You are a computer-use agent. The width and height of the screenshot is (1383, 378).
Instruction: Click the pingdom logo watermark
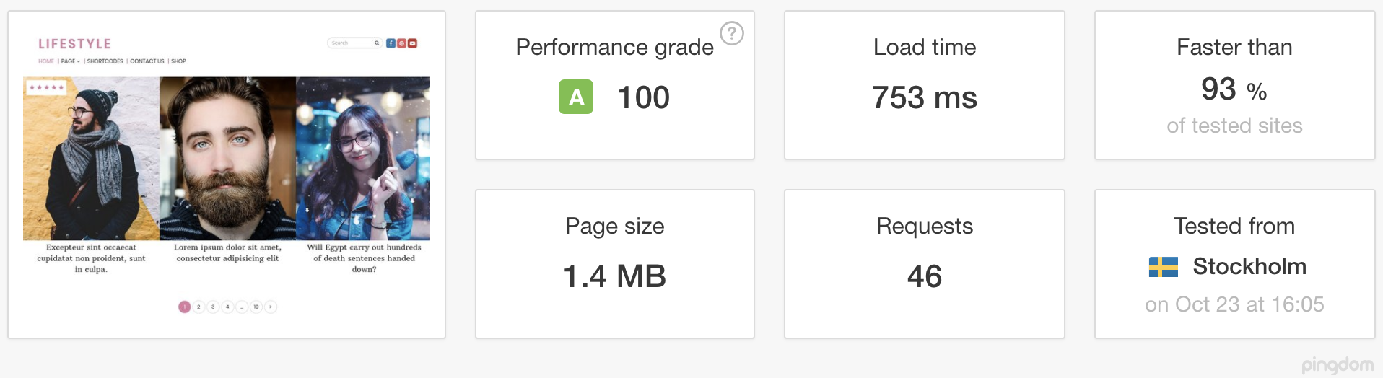(x=1338, y=366)
